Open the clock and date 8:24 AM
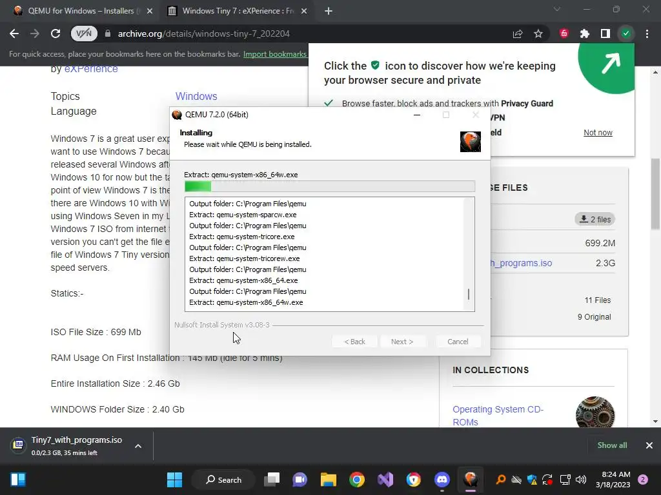 613,480
